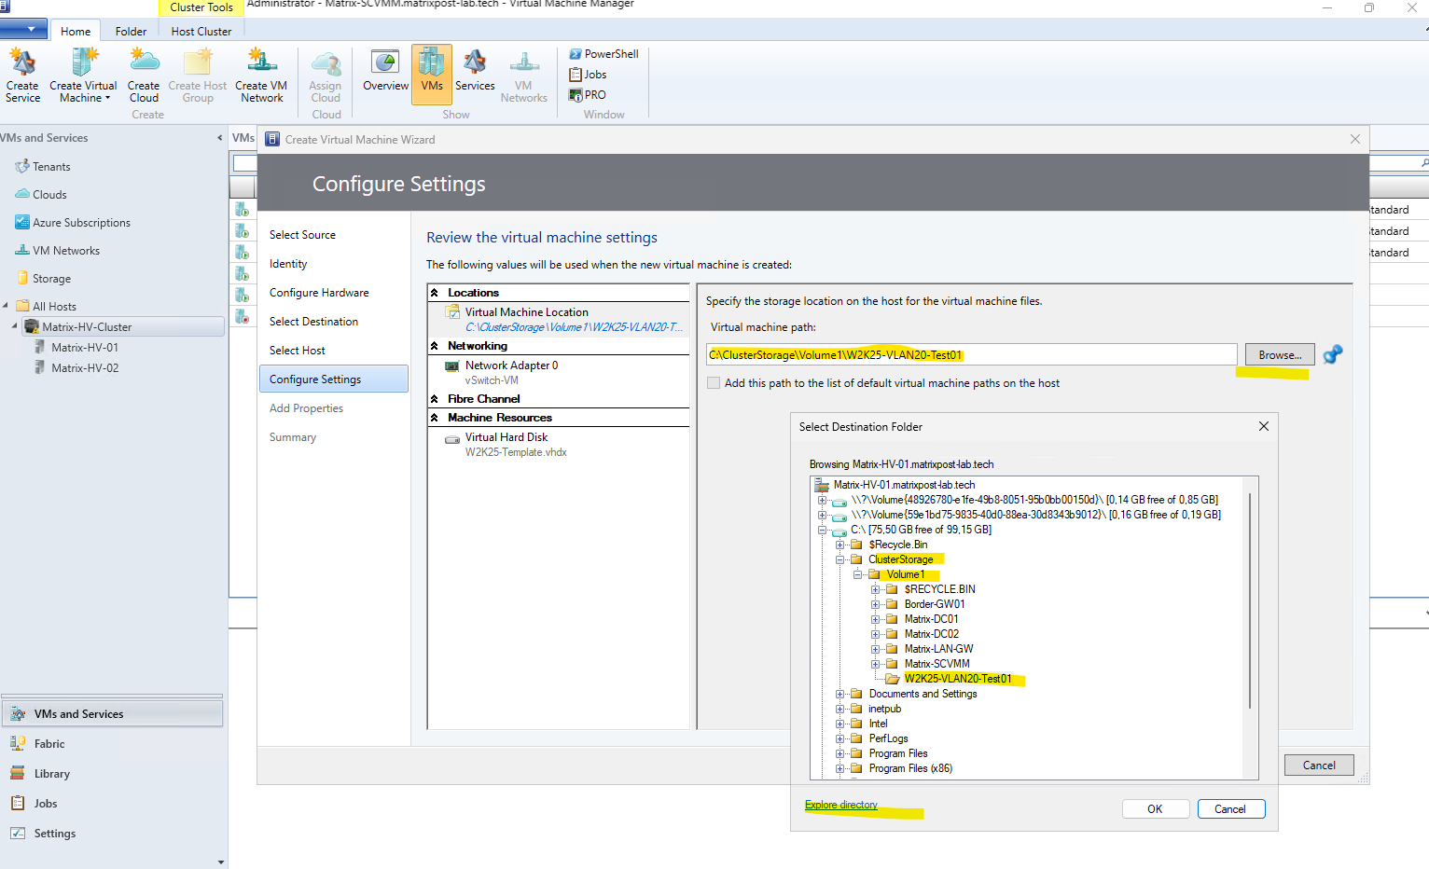Click the wizard's Cancel button

coord(1319,766)
